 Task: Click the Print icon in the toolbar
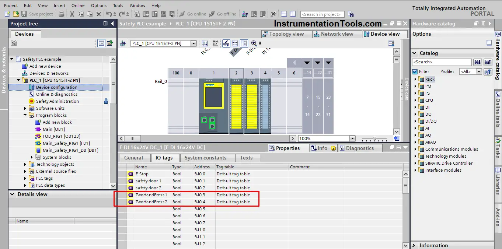(62, 14)
